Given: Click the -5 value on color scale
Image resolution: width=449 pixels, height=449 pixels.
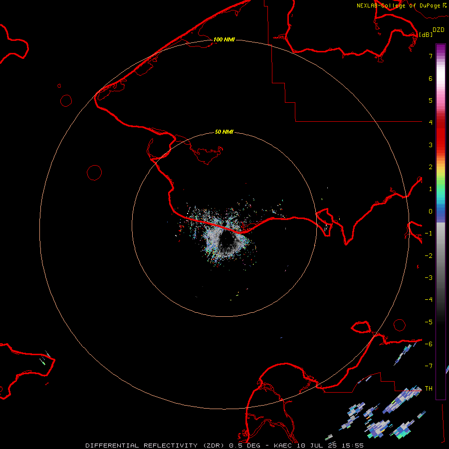Looking at the screenshot, I should [429, 322].
